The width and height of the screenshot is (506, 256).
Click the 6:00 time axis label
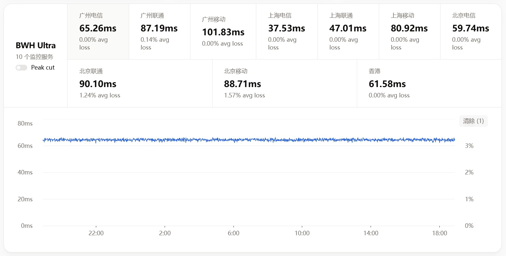pos(234,233)
